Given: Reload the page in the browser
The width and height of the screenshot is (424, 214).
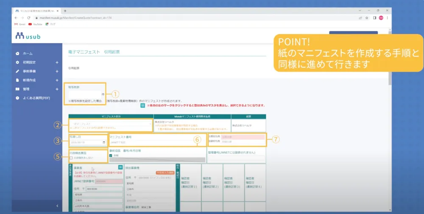Looking at the screenshot, I should tap(28, 18).
